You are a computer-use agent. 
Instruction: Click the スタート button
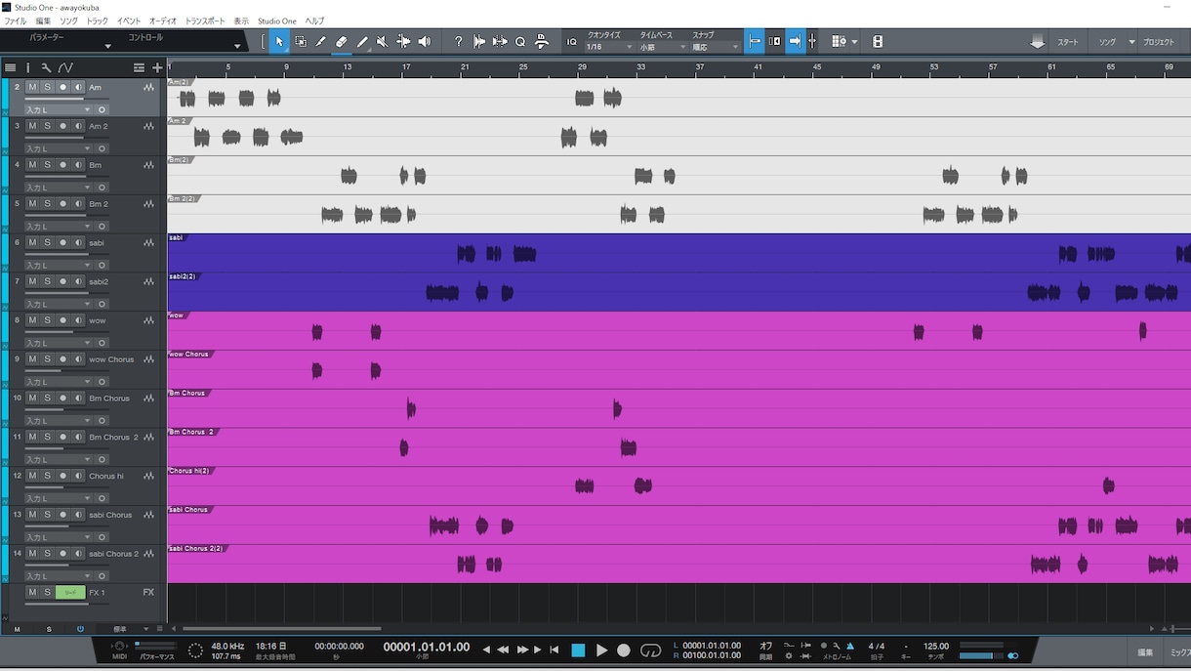(x=1068, y=42)
